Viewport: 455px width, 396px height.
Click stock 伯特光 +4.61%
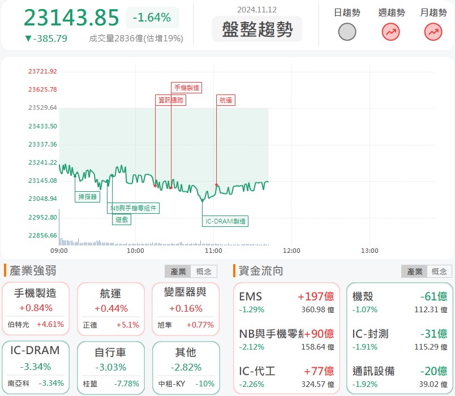(36, 324)
